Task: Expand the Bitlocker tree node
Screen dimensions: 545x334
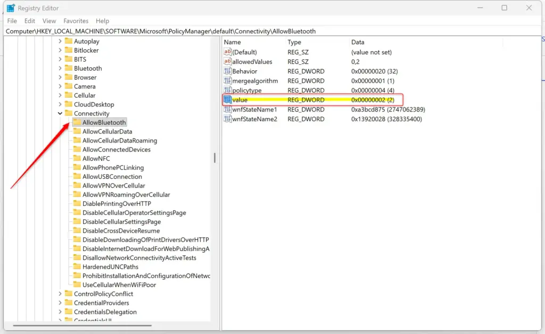Action: coord(60,50)
